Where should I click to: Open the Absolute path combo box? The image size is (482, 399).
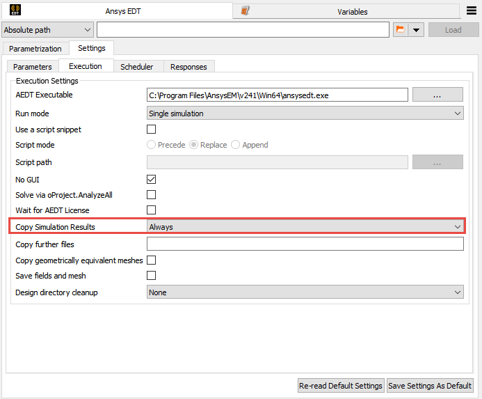point(48,30)
